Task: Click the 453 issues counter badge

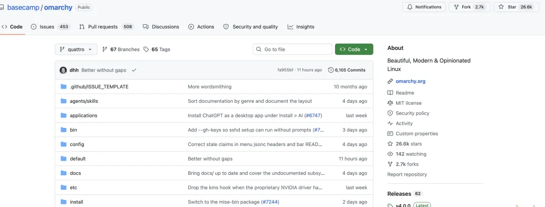Action: 64,27
